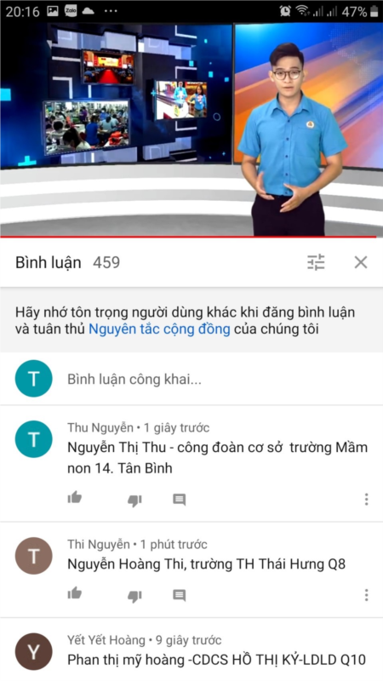This screenshot has width=383, height=681.
Task: Dislike Thu Nguyễn's comment
Action: 134,501
